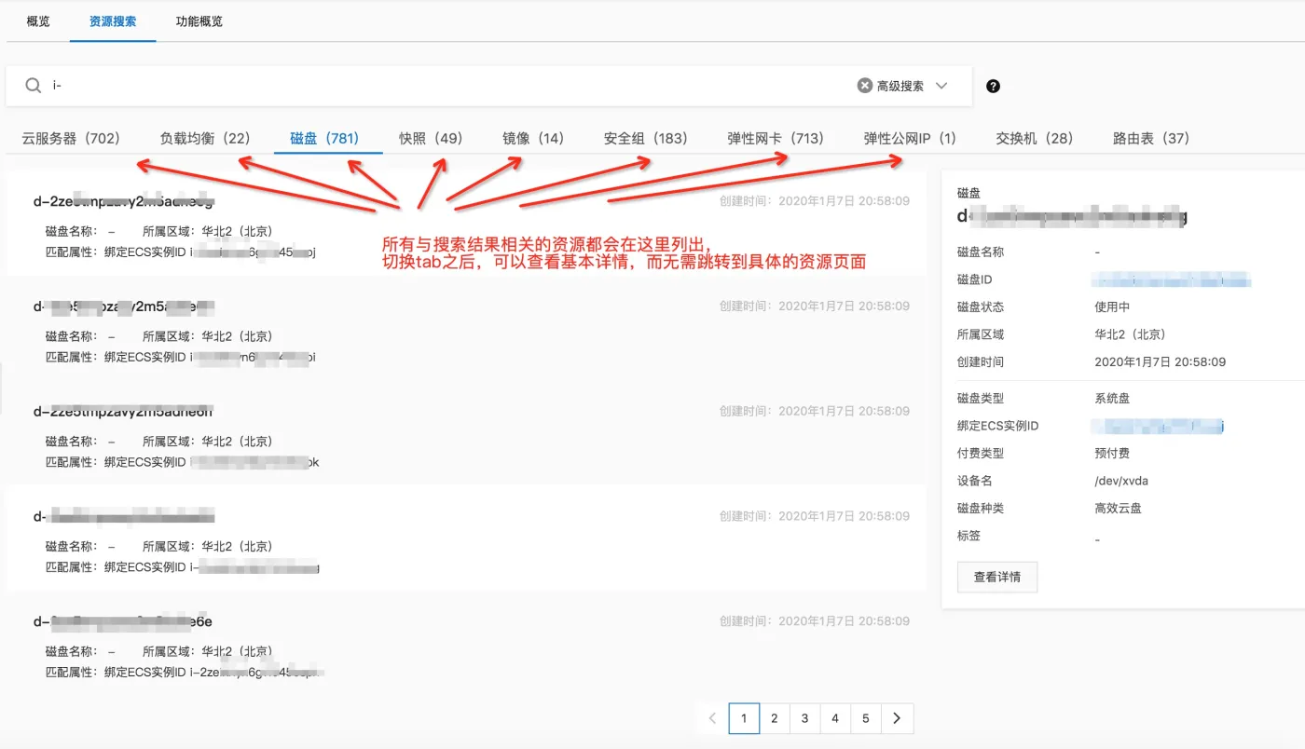Expand the 高级搜索 dropdown chevron
The width and height of the screenshot is (1305, 749).
941,86
